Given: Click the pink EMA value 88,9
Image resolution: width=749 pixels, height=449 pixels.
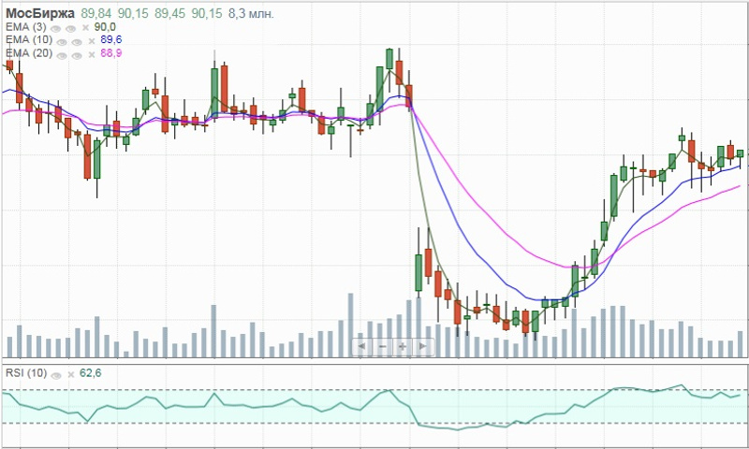Looking at the screenshot, I should click(110, 53).
